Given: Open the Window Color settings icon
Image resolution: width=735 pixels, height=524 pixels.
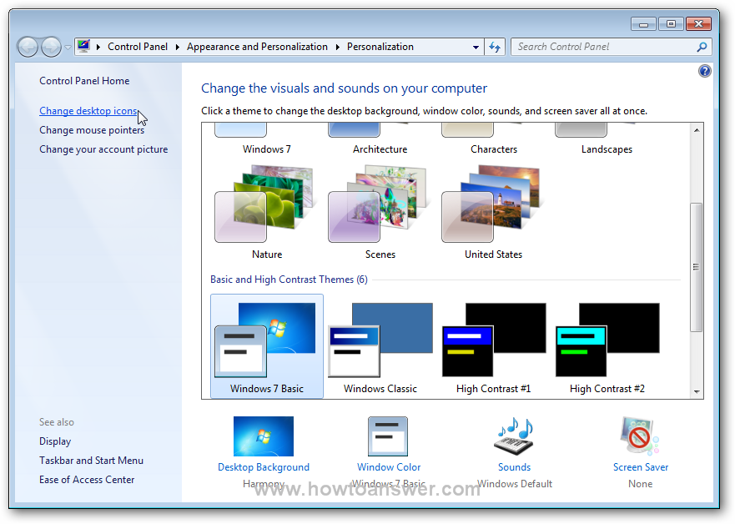Looking at the screenshot, I should [389, 436].
